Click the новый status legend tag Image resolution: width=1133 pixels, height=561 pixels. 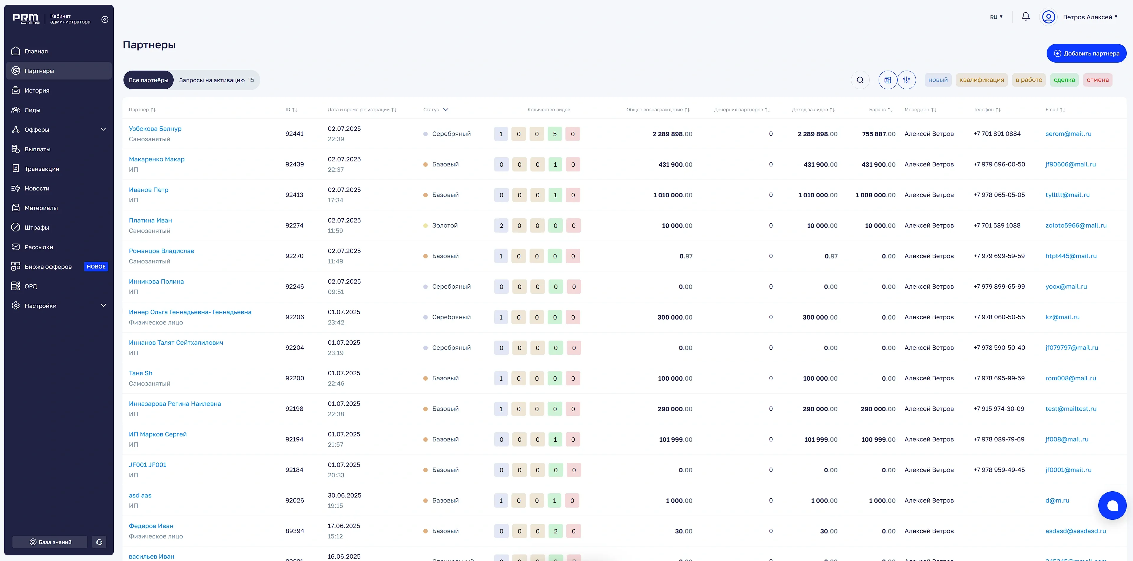click(938, 80)
